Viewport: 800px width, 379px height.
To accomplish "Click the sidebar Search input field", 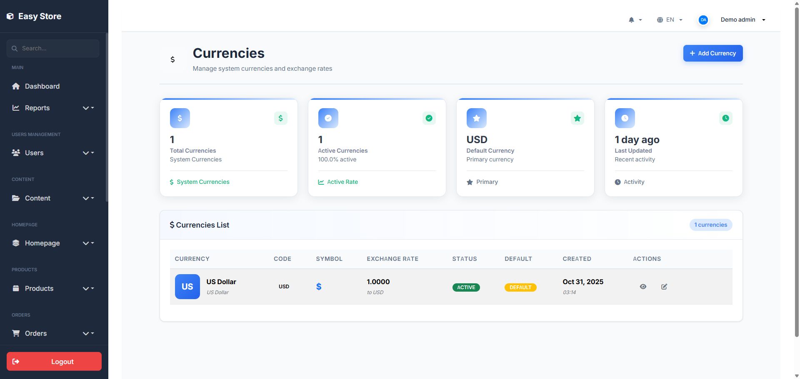I will click(x=53, y=49).
